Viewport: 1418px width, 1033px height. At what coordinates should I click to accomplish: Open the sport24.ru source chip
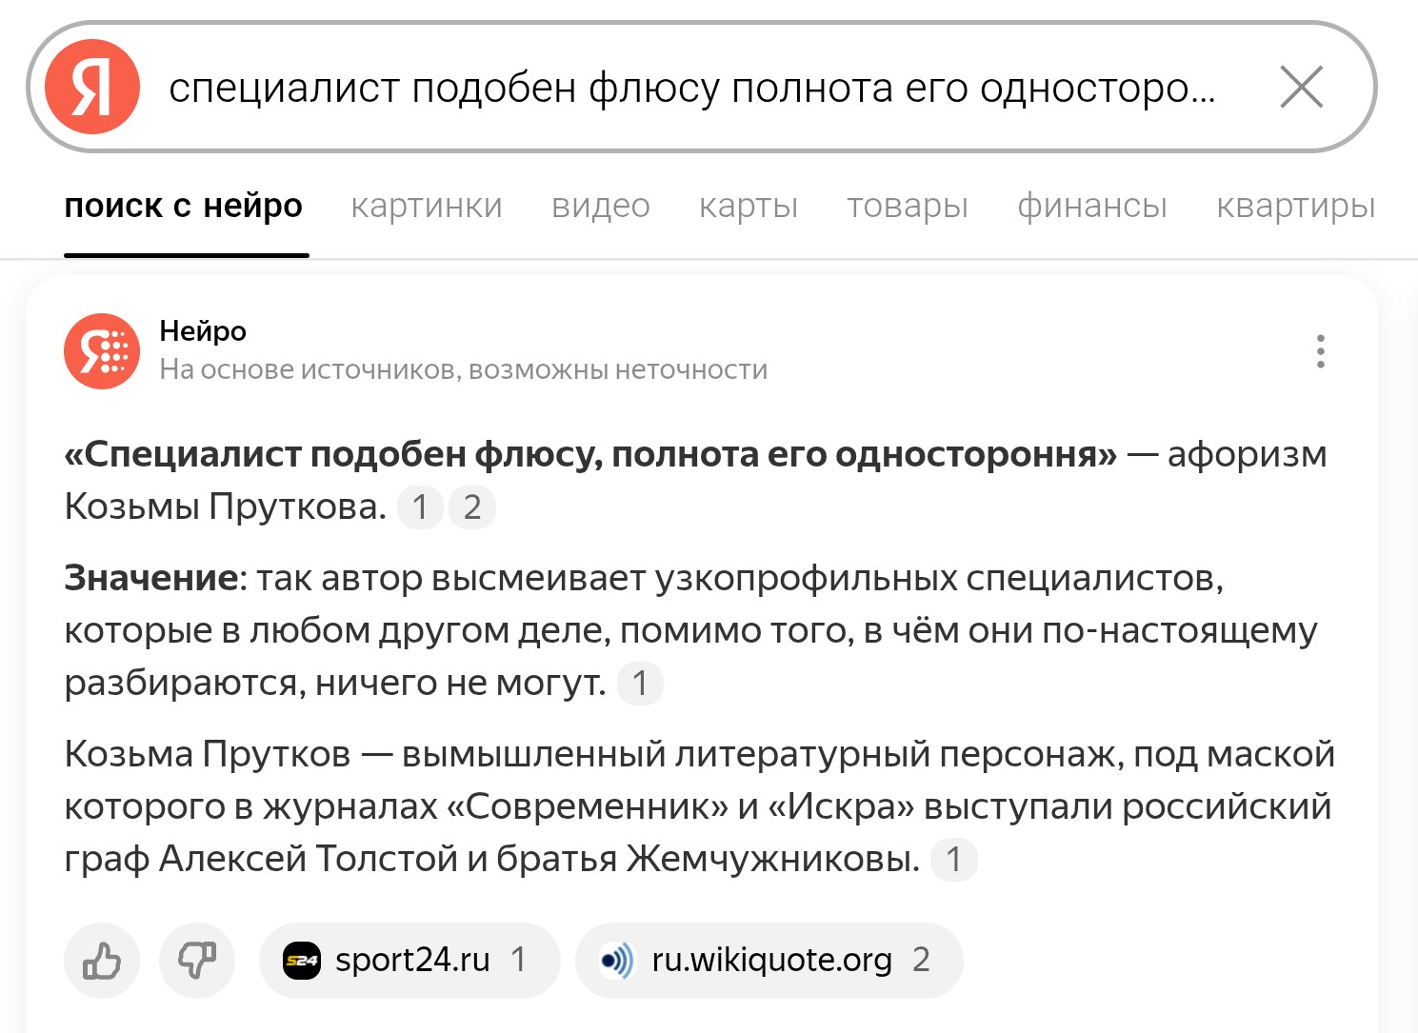(x=409, y=960)
